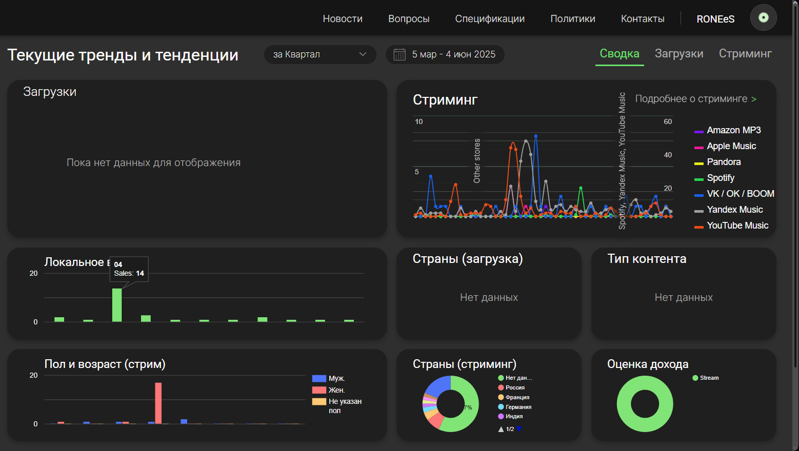
Task: Click the Германия legend dot
Action: [x=501, y=407]
